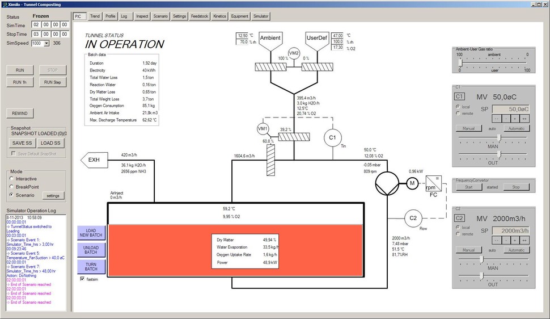Viewport: 550px width, 319px height.
Task: Select the Interactive mode radio button
Action: (11, 179)
